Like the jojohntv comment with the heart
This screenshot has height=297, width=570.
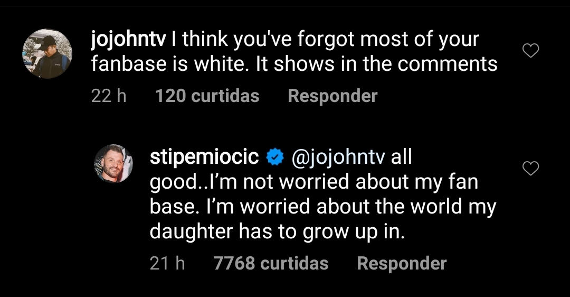click(530, 51)
